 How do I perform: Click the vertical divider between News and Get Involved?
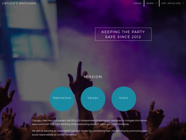(x=159, y=3)
